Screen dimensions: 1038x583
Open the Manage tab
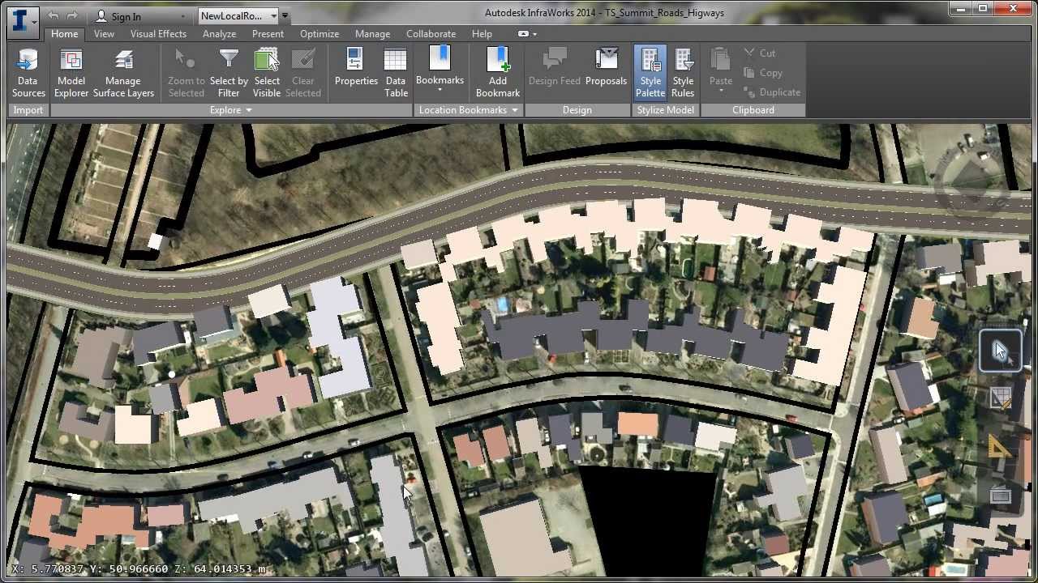[372, 34]
